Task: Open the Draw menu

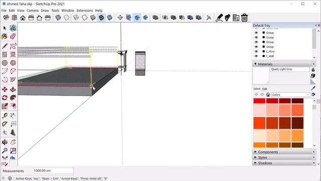Action: click(45, 11)
